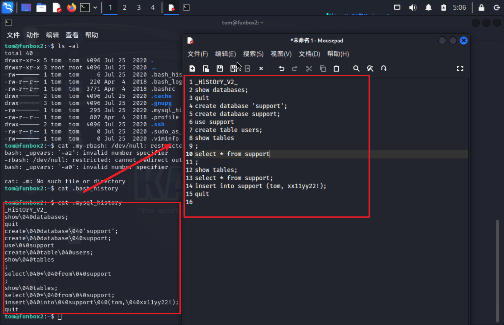The height and width of the screenshot is (325, 504).
Task: Click the Redo arrow icon
Action: point(295,68)
